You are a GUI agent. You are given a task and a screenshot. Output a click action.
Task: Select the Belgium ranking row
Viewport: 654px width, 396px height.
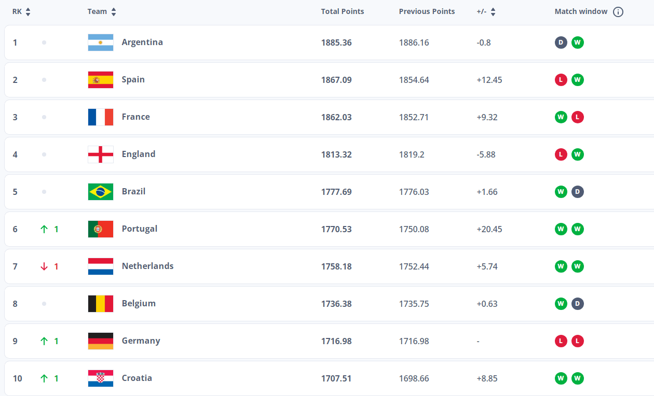click(329, 304)
